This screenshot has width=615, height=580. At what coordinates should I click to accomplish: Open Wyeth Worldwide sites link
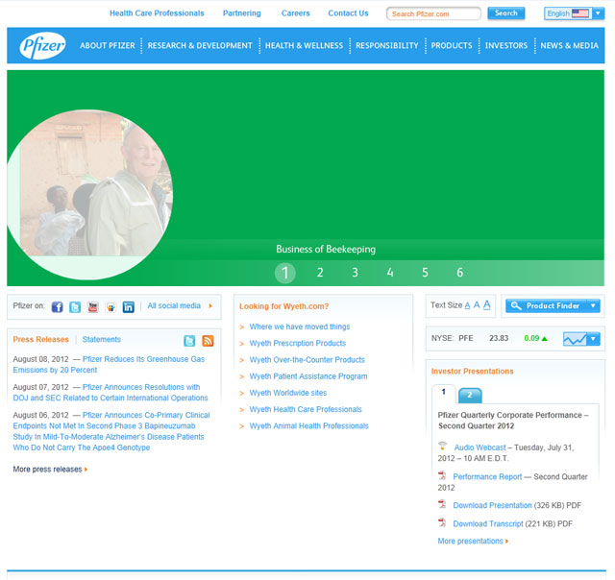[288, 393]
